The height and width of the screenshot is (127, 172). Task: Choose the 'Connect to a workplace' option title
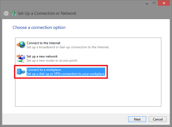44,70
